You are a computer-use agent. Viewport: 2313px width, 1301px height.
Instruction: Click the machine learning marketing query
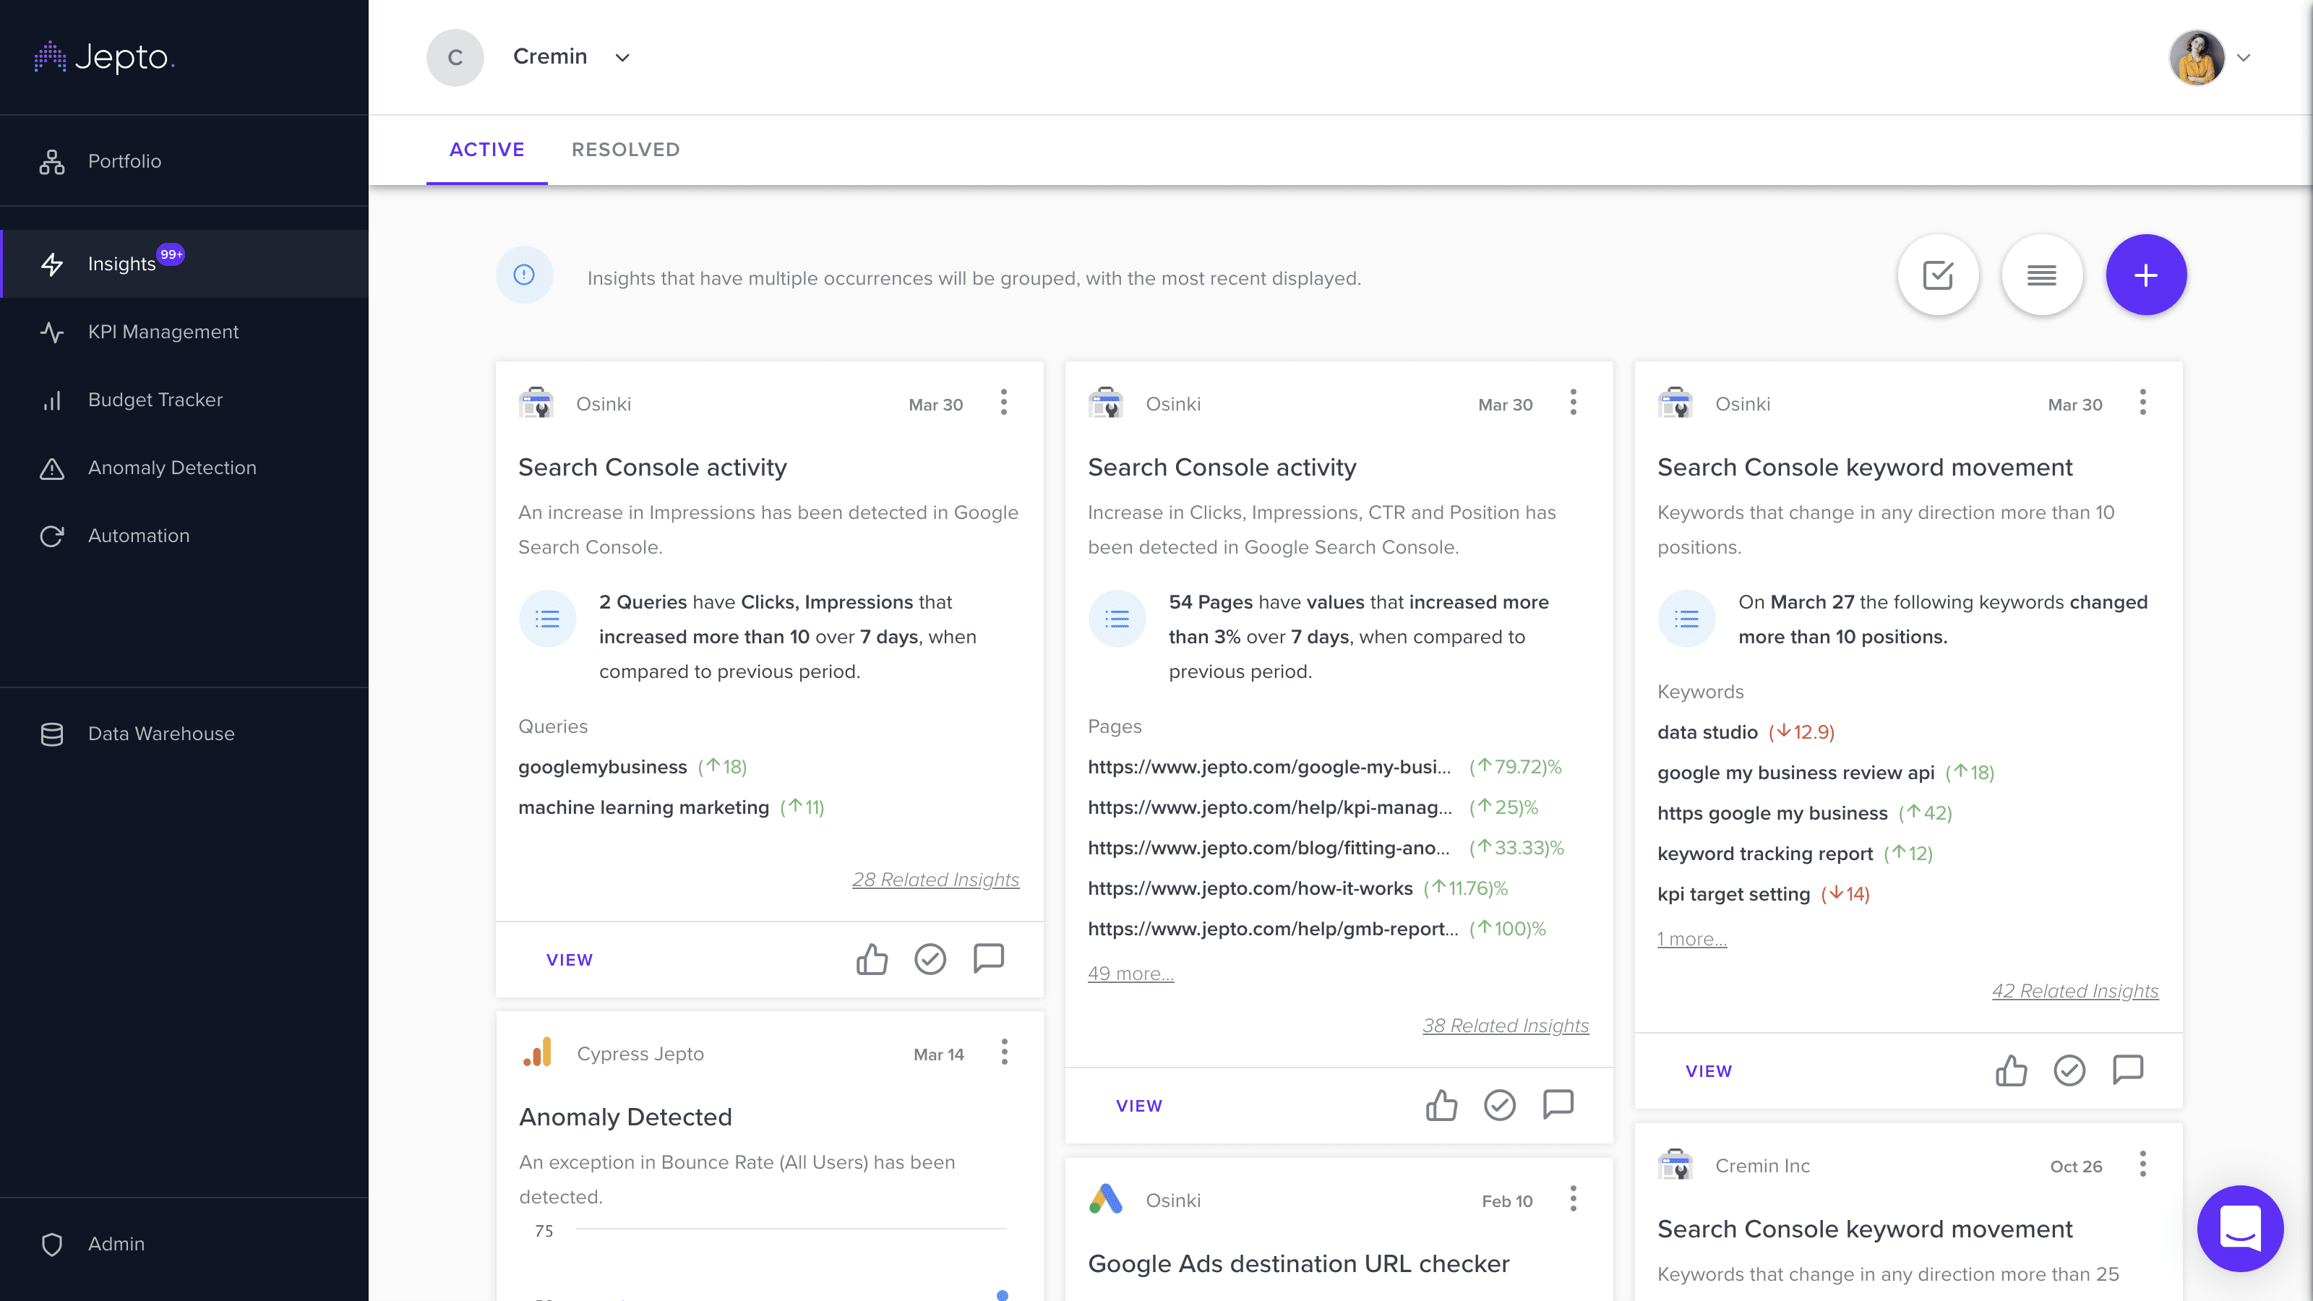click(x=644, y=808)
